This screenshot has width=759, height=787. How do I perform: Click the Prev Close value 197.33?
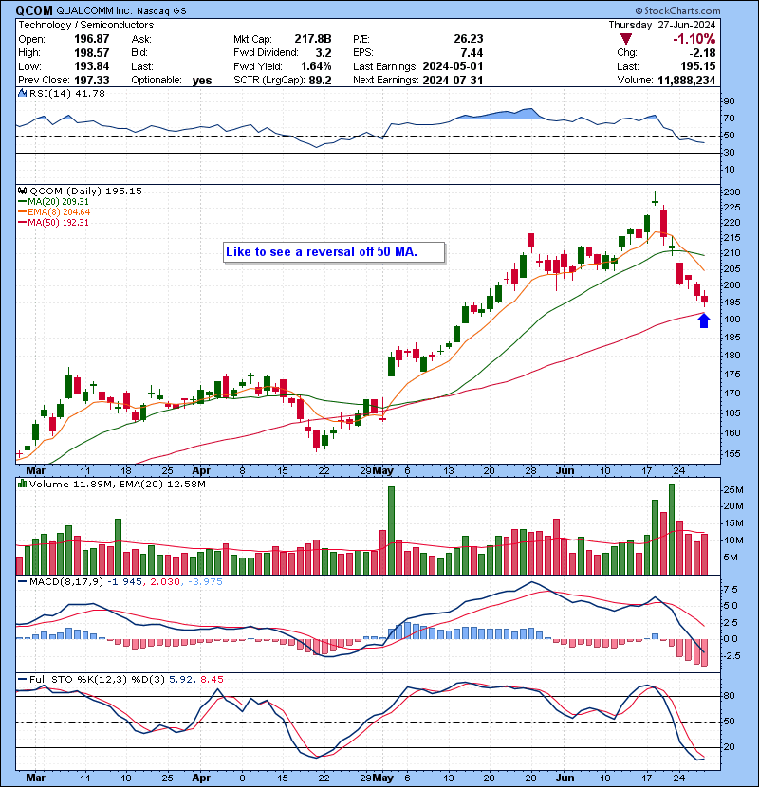click(x=91, y=80)
